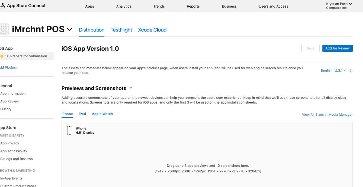Click the Add for Review button
The width and height of the screenshot is (363, 187).
click(337, 48)
